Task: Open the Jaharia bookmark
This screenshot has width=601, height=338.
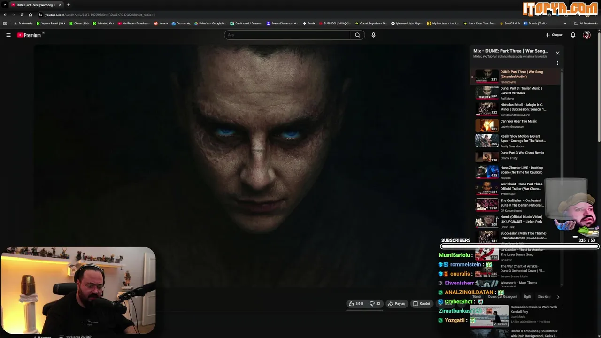Action: point(161,23)
